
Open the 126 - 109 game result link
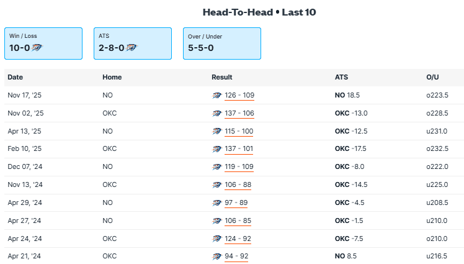239,96
